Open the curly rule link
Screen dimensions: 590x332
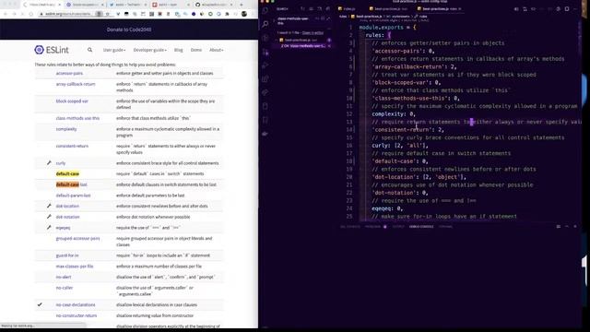[61, 163]
